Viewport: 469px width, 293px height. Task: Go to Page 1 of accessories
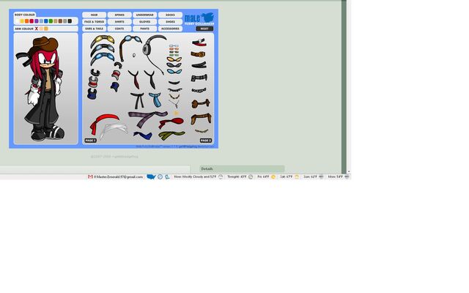pos(90,140)
